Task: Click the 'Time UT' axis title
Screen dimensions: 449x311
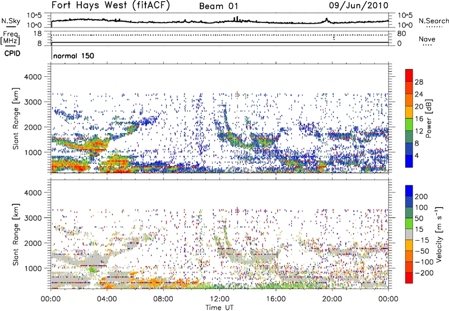Action: [219, 307]
